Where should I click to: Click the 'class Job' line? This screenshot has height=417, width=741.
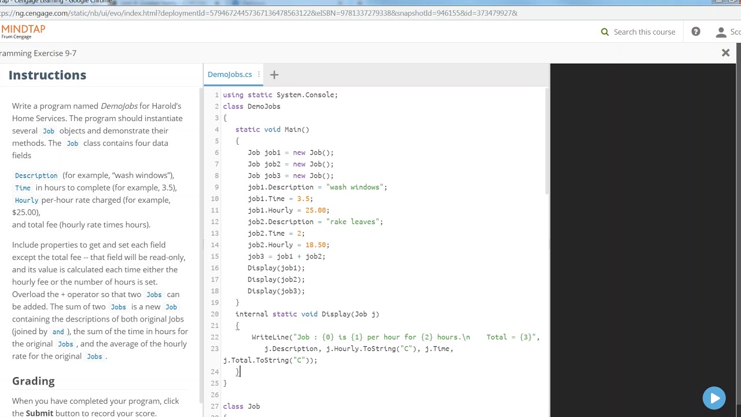241,406
